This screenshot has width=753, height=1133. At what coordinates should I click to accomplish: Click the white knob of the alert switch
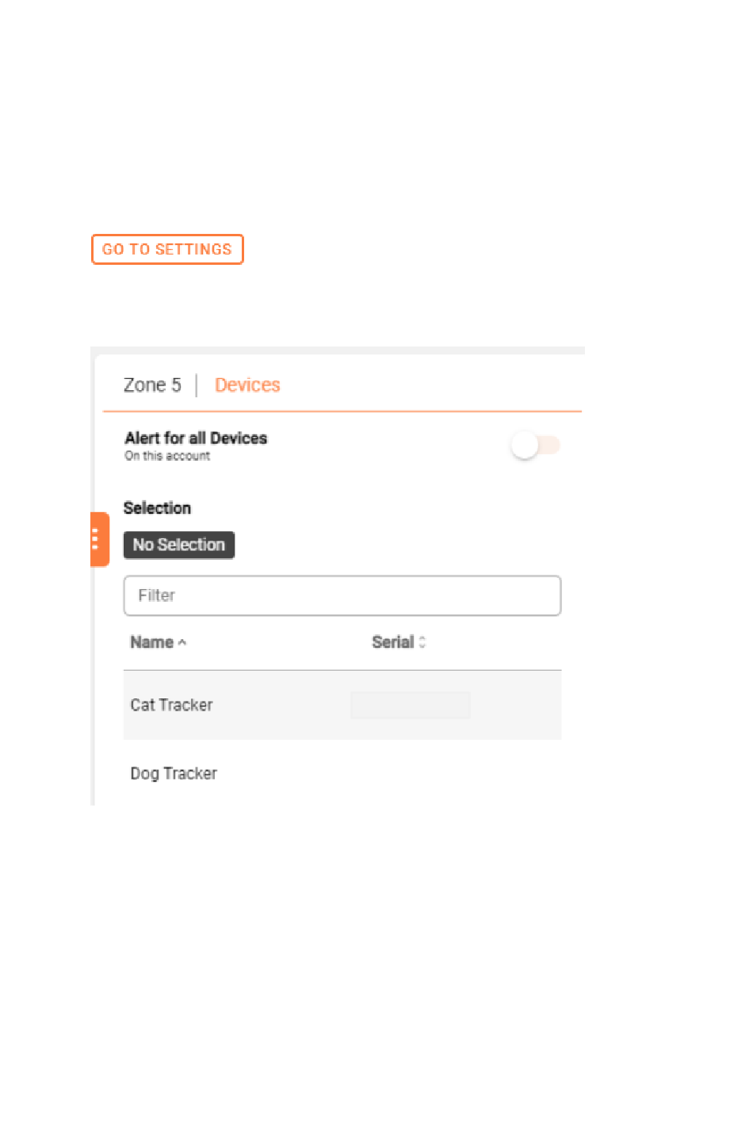[525, 445]
